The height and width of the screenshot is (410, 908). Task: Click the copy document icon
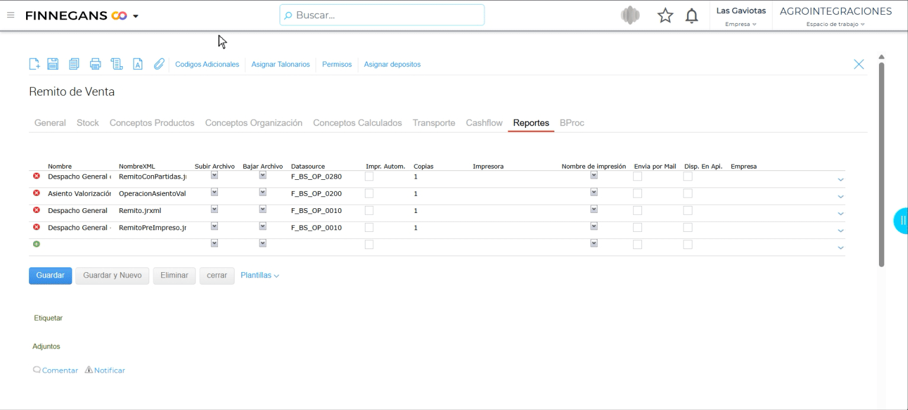pos(74,64)
